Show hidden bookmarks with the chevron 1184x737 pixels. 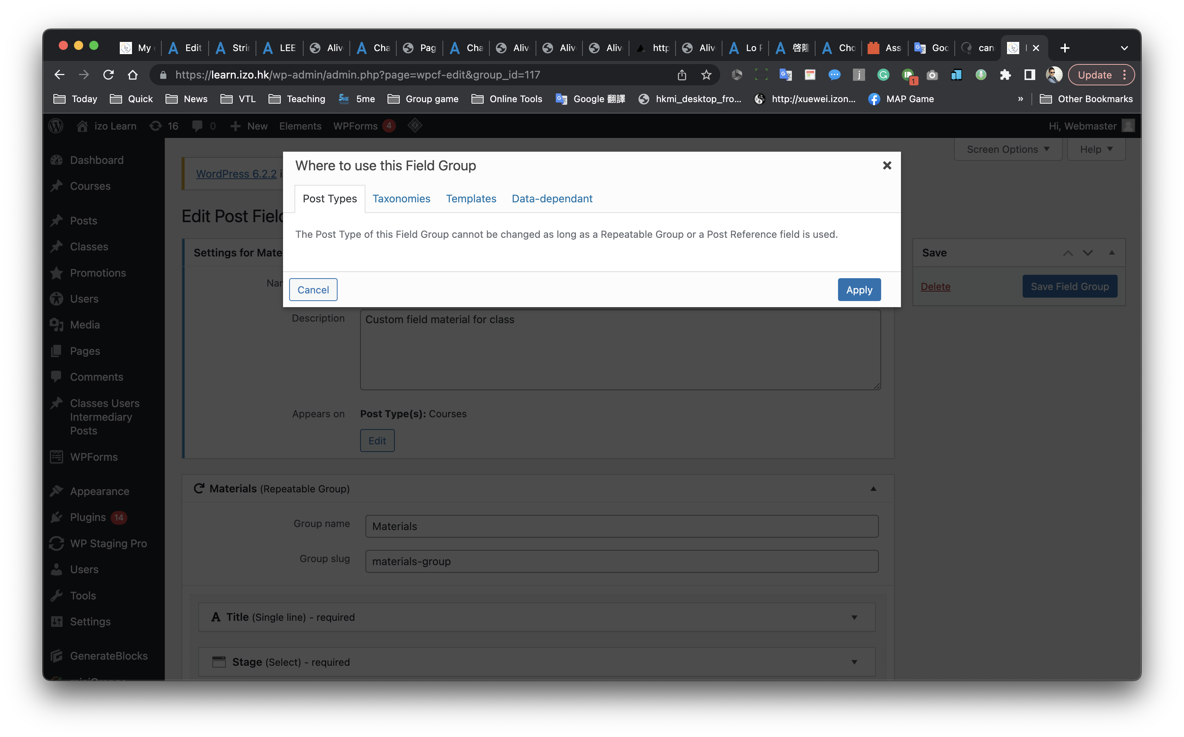tap(1020, 99)
